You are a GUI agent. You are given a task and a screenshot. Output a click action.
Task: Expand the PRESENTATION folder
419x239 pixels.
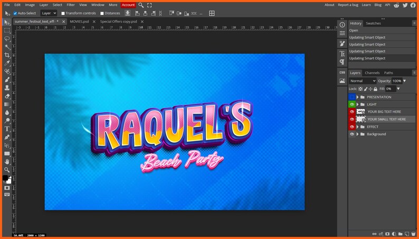point(358,97)
